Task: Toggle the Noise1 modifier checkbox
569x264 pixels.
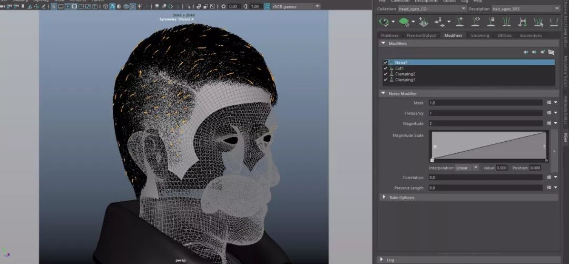Action: (x=386, y=63)
